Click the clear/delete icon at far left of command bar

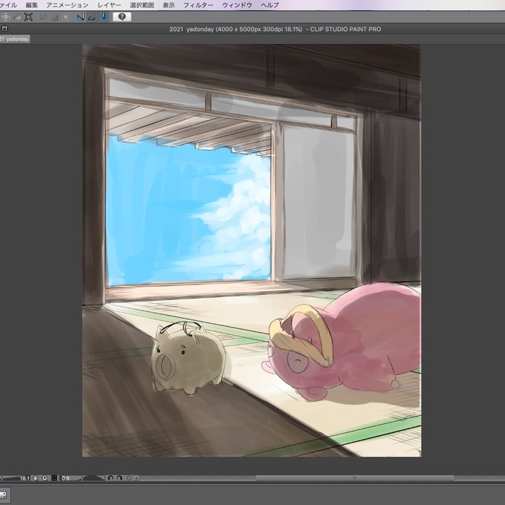click(5, 17)
